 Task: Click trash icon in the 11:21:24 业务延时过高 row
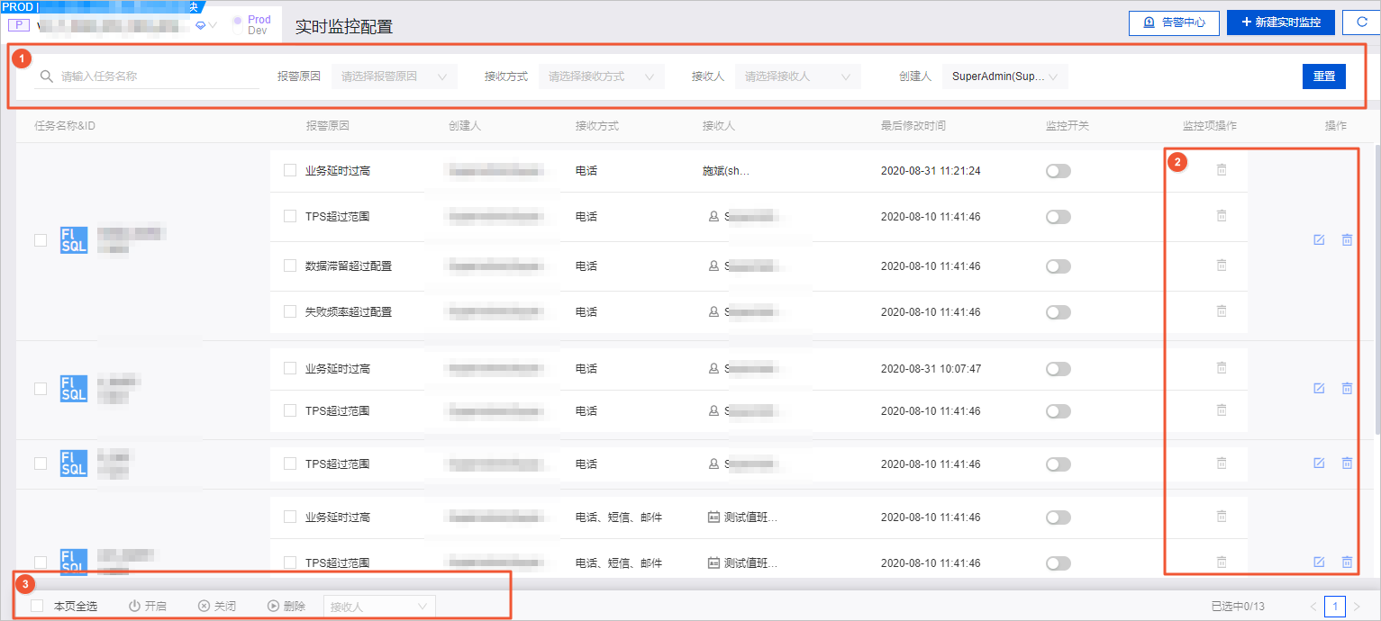[x=1222, y=170]
